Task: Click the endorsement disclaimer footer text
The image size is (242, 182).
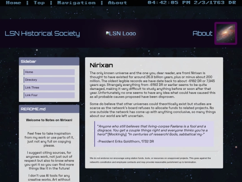Action: [x=150, y=160]
